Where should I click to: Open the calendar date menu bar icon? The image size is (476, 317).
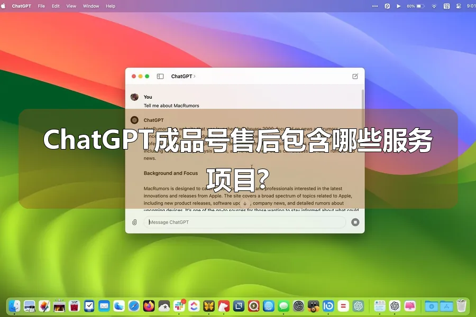point(446,6)
